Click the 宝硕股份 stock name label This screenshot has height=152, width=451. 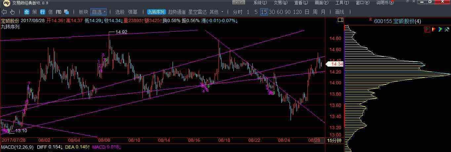(10, 21)
